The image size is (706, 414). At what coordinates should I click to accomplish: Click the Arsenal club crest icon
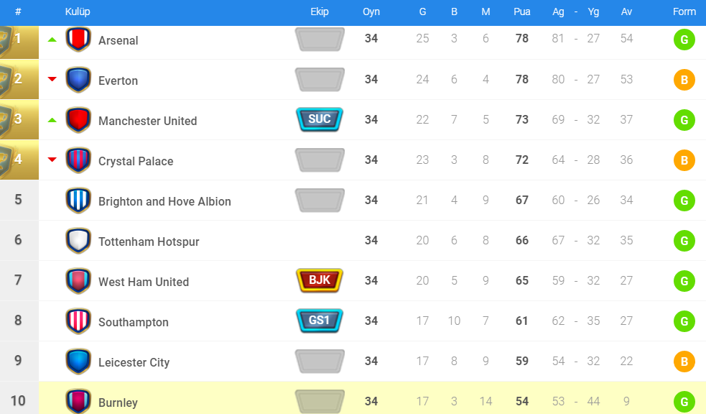click(78, 40)
